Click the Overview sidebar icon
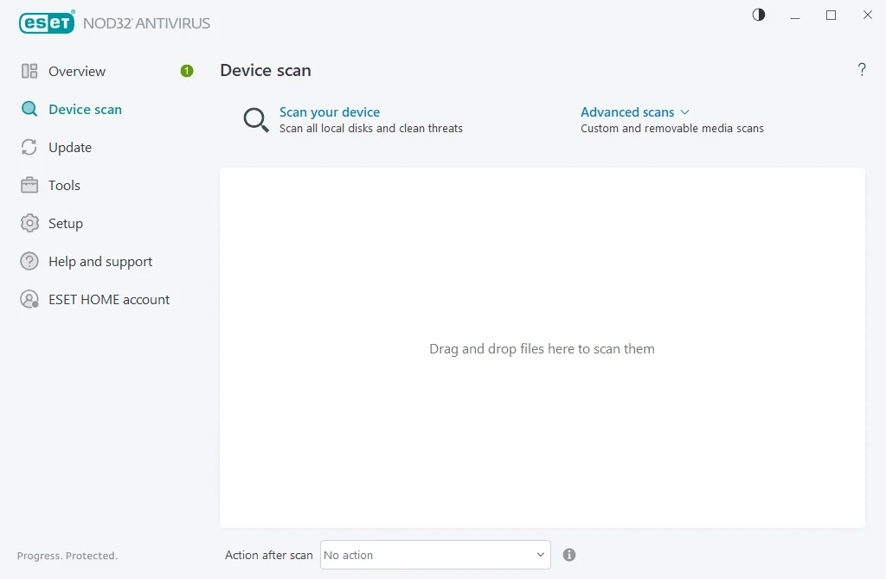Image resolution: width=886 pixels, height=579 pixels. coord(29,71)
